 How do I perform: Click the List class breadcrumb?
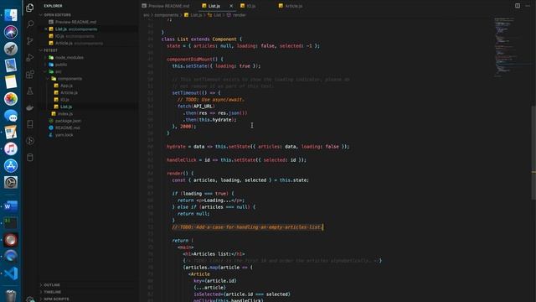[x=217, y=15]
